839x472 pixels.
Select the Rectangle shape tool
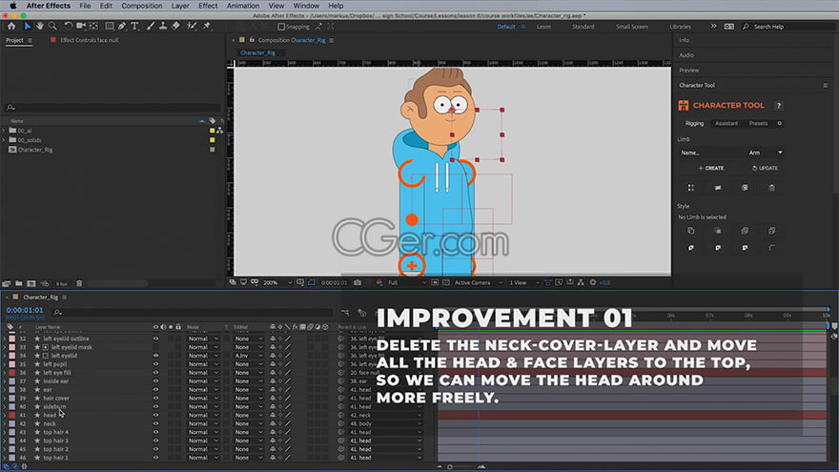pyautogui.click(x=109, y=26)
